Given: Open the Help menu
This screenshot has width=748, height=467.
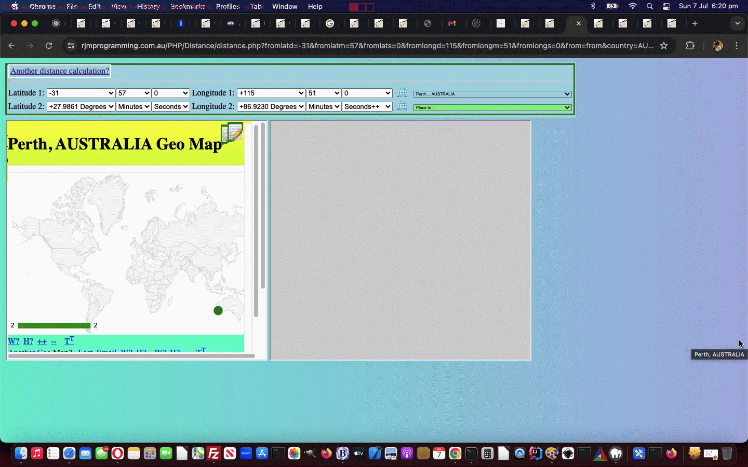Looking at the screenshot, I should coord(315,6).
